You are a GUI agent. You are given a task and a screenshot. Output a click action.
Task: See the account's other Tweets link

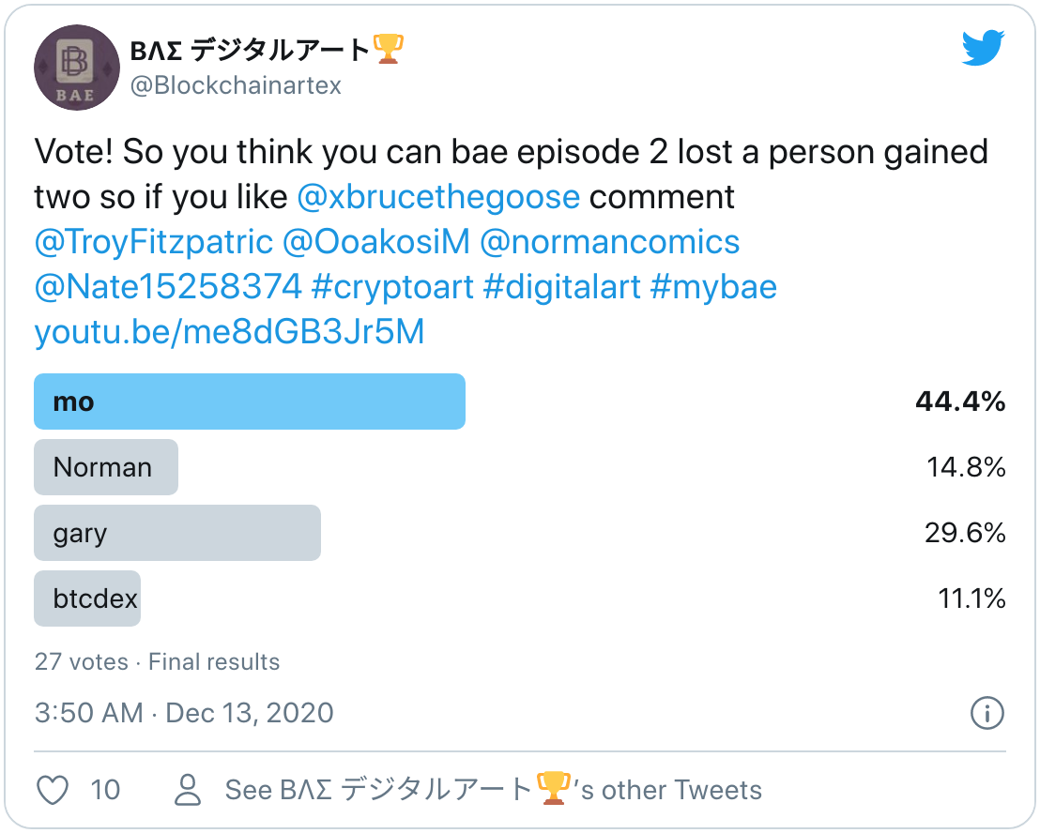[494, 789]
